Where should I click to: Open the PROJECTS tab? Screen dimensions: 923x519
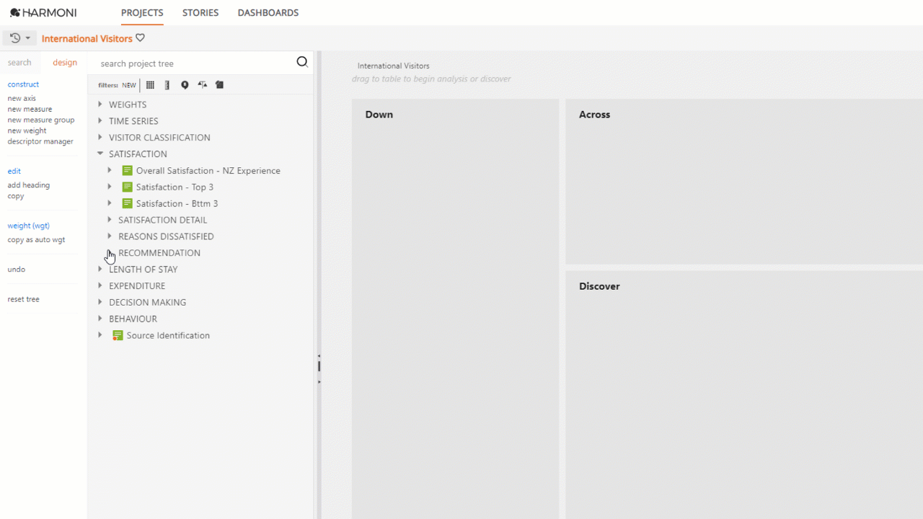click(142, 13)
